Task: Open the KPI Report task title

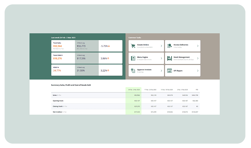Action: [x=178, y=71]
